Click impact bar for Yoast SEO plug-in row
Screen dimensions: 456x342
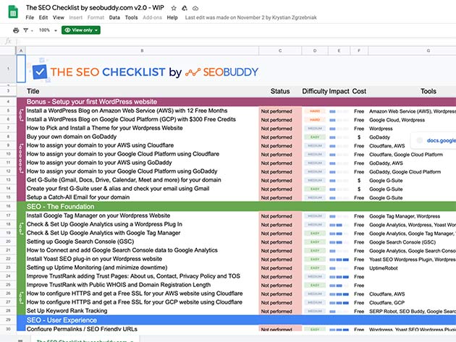click(x=339, y=260)
